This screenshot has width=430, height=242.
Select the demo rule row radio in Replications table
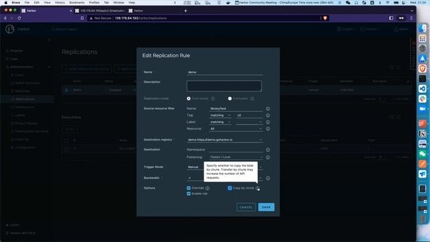click(67, 90)
